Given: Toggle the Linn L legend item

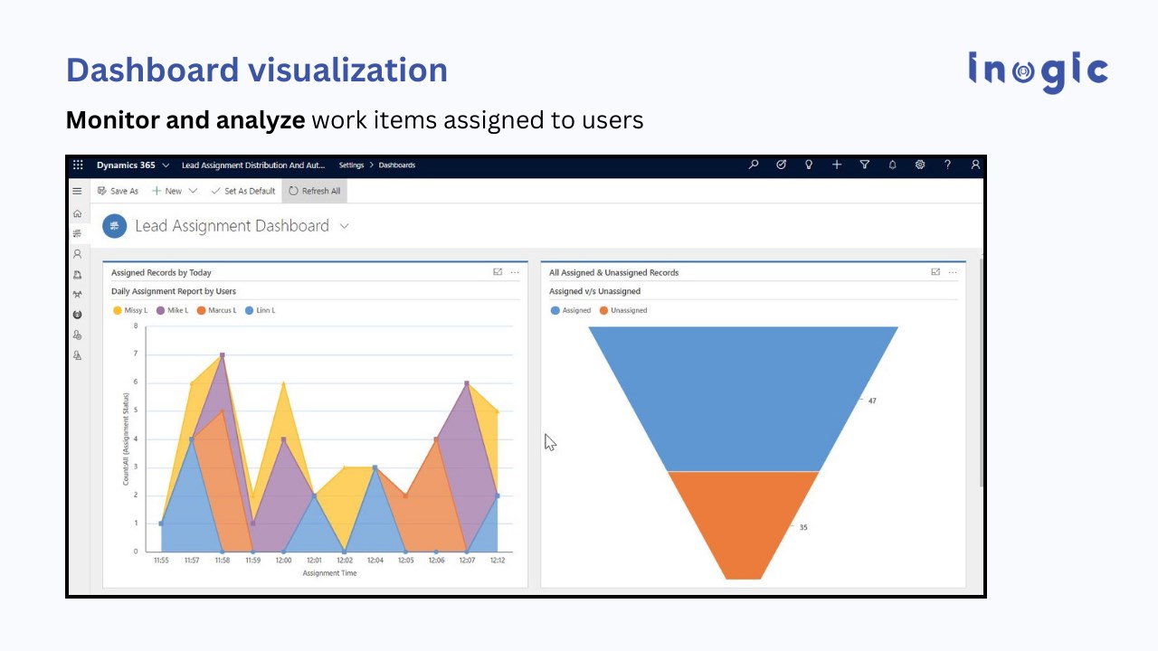Looking at the screenshot, I should point(261,310).
